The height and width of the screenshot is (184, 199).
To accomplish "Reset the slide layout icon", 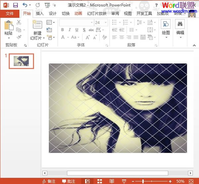I will click(x=49, y=30).
